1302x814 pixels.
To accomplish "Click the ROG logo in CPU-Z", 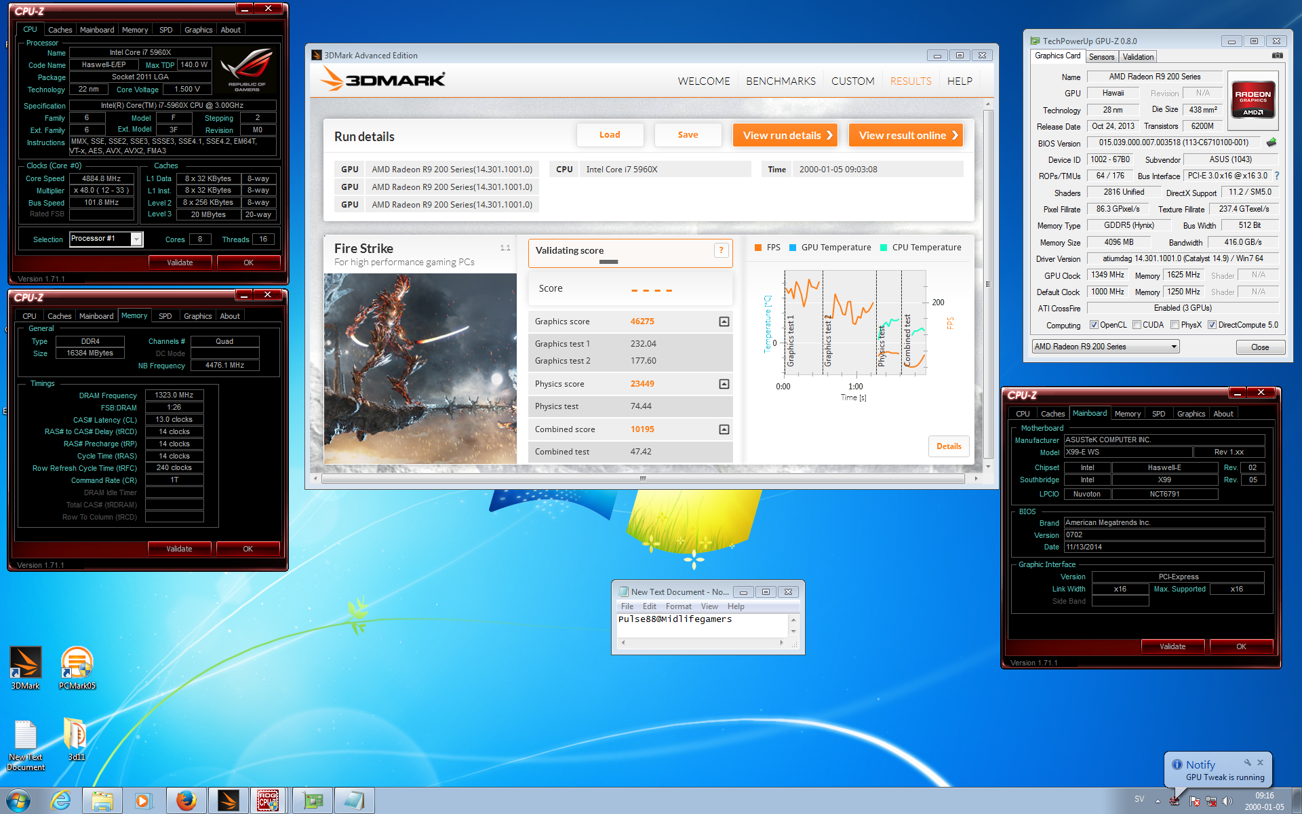I will (247, 69).
